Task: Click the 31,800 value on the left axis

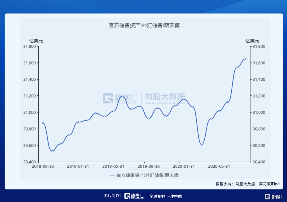Action: tap(30, 46)
